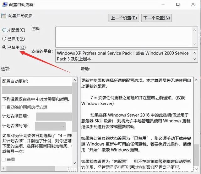Click the text 下列设置仅在选中 4 时才需要和适用
Image resolution: width=201 pixels, height=174 pixels.
(36, 99)
